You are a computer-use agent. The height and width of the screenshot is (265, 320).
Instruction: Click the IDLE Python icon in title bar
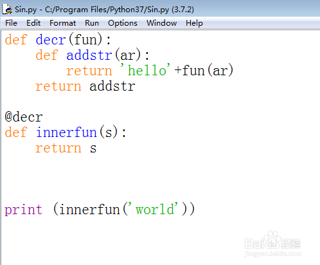click(x=7, y=10)
